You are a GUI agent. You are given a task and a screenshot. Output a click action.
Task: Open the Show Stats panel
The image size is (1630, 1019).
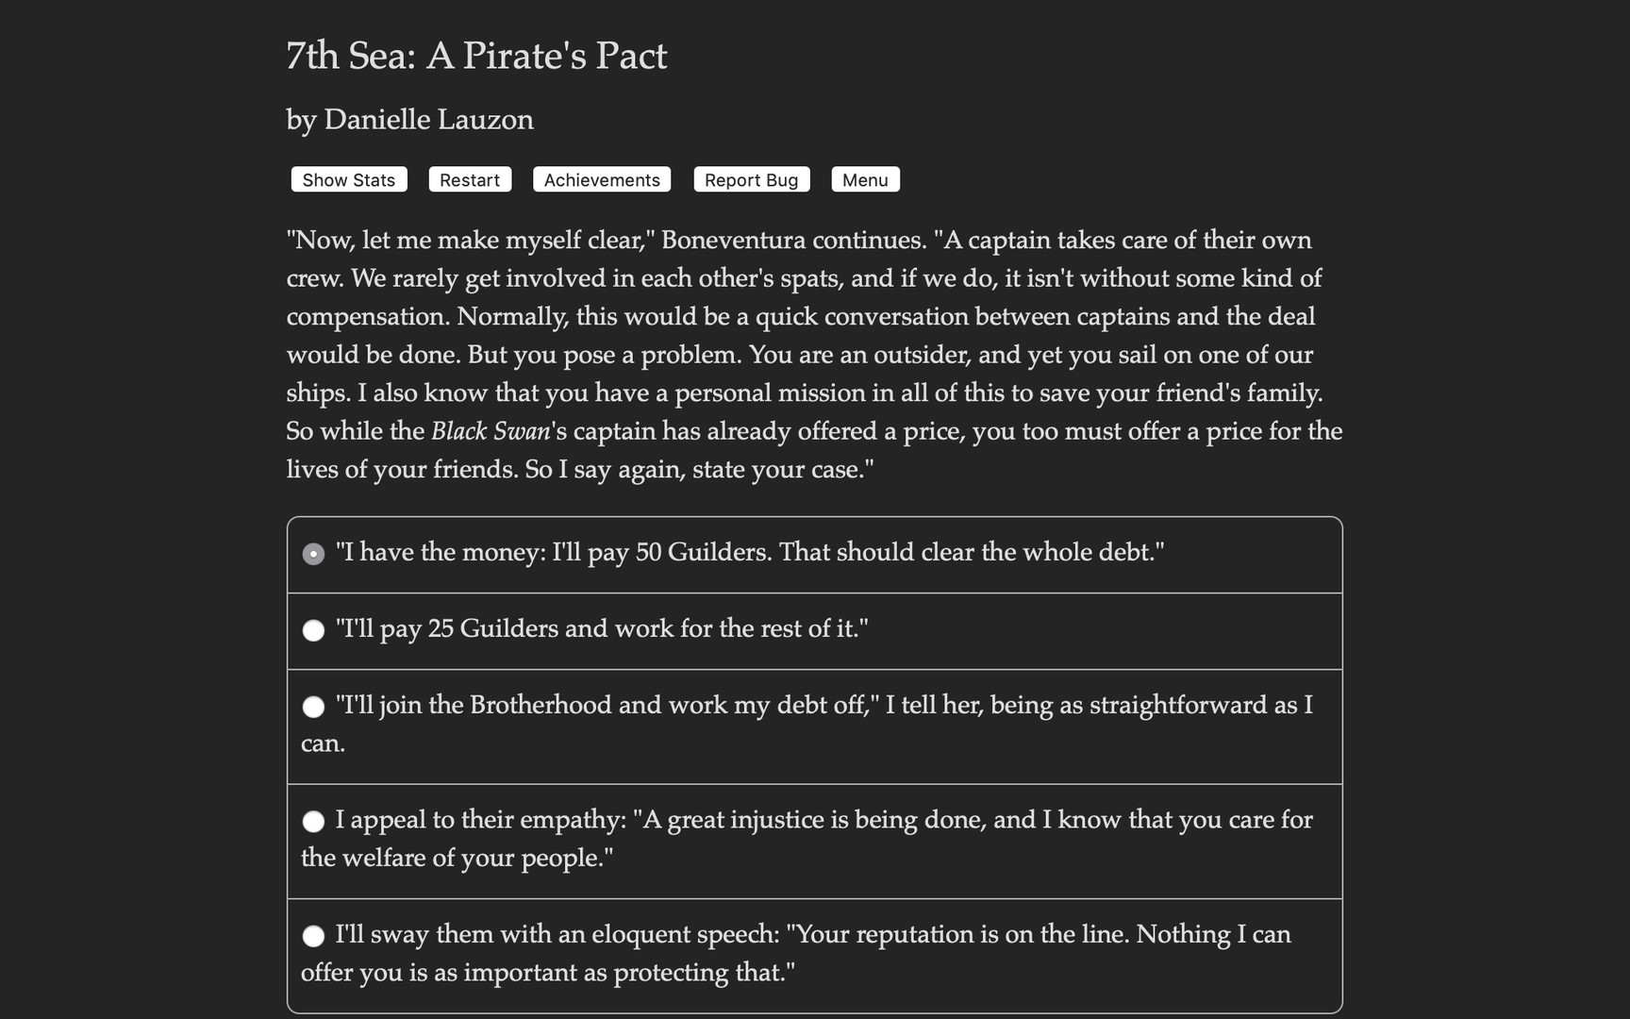(348, 179)
